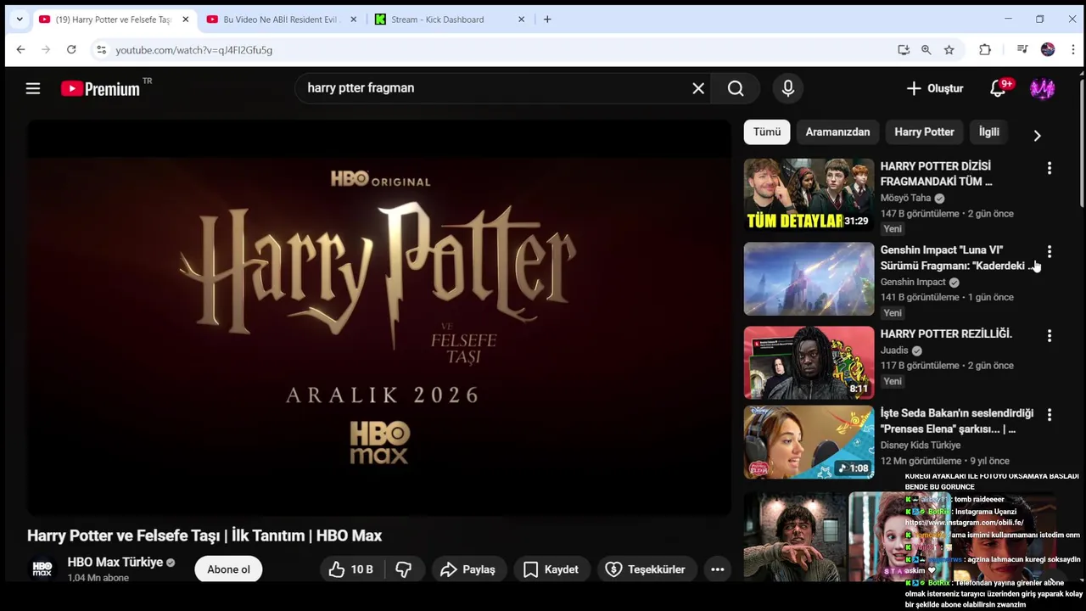Screen dimensions: 1086x611
Task: Click page vertical scrollbar
Action: pos(1082,142)
